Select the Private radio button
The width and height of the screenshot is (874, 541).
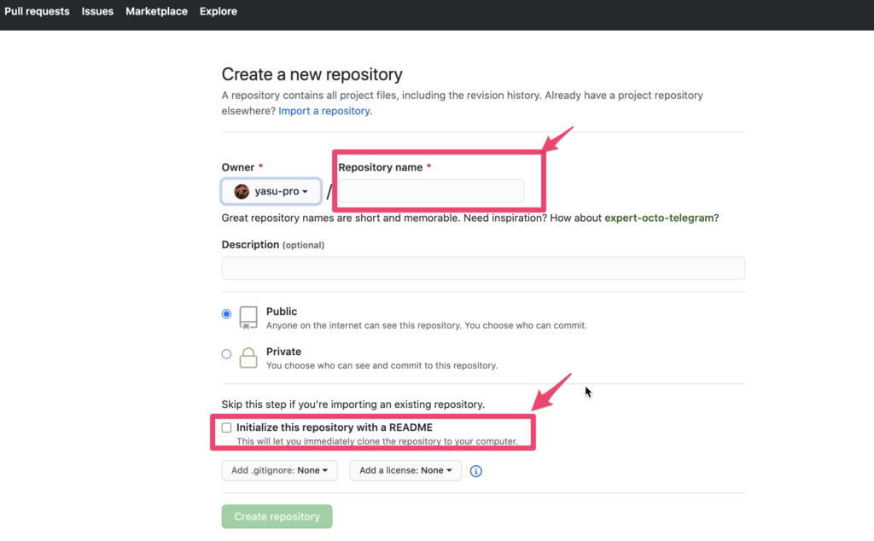(x=226, y=354)
